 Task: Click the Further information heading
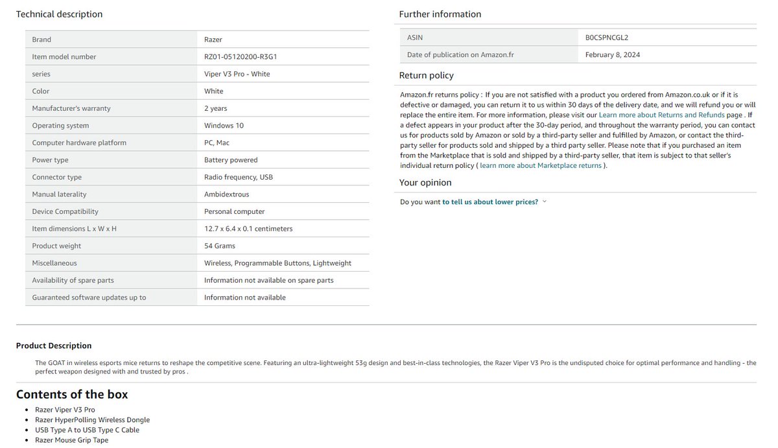point(440,14)
